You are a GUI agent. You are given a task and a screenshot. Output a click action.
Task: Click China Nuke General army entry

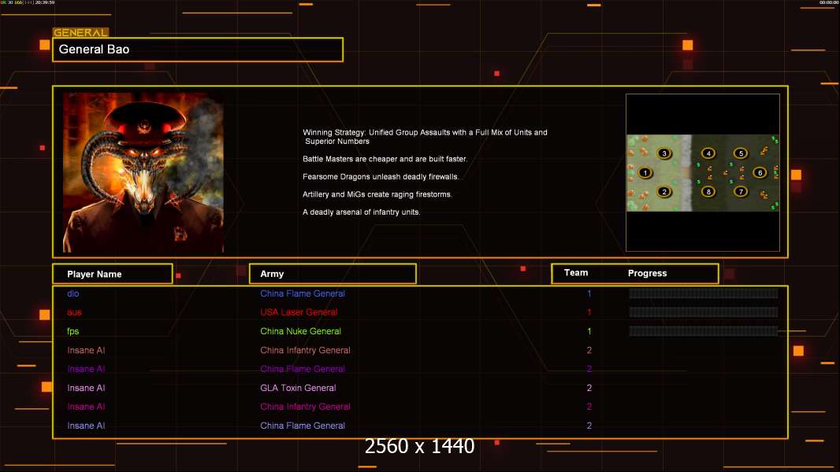tap(300, 331)
